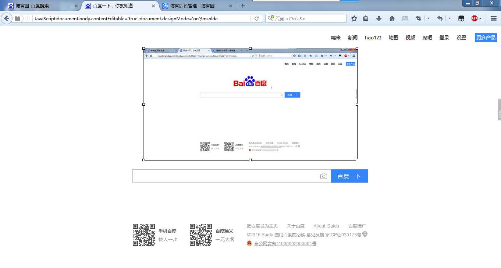The height and width of the screenshot is (268, 501).
Task: Click the undo curved-arrow toolbar icon
Action: (x=440, y=18)
